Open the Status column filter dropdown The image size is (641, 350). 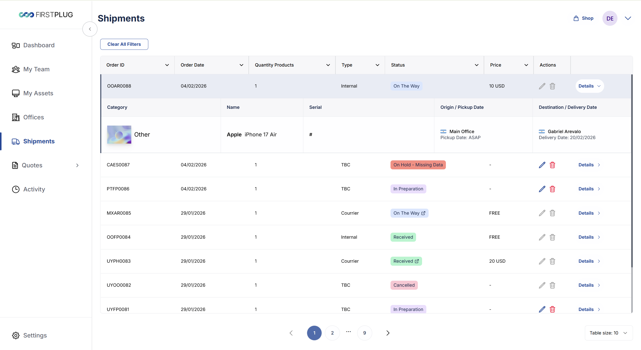[476, 65]
